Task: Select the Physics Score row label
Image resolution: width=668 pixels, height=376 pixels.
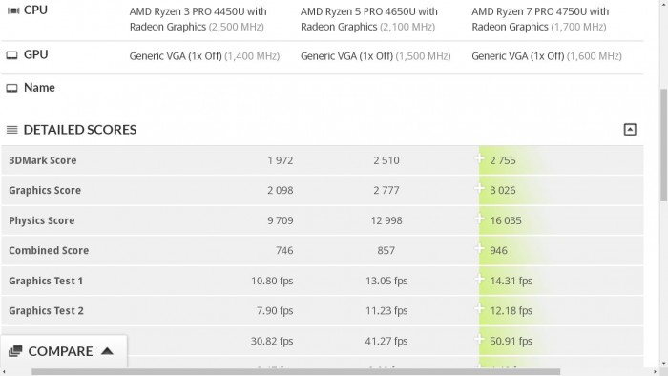Action: click(x=42, y=220)
